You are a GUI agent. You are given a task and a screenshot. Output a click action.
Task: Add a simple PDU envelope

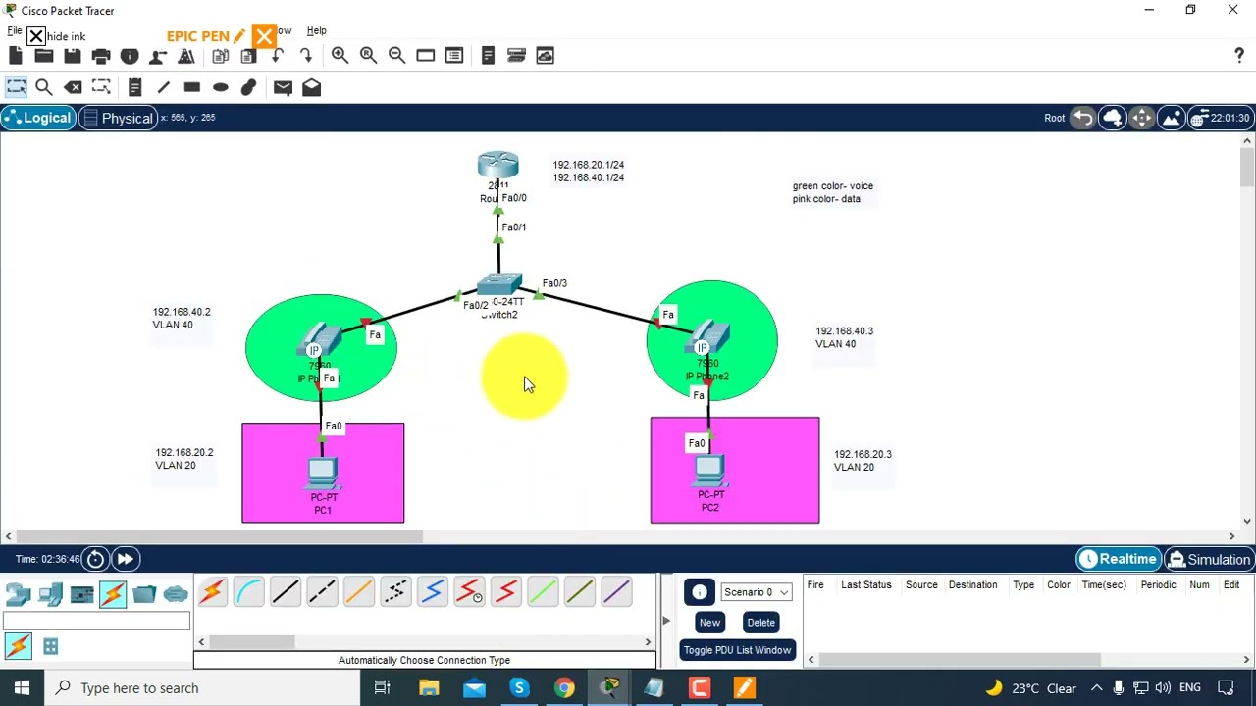[x=283, y=87]
